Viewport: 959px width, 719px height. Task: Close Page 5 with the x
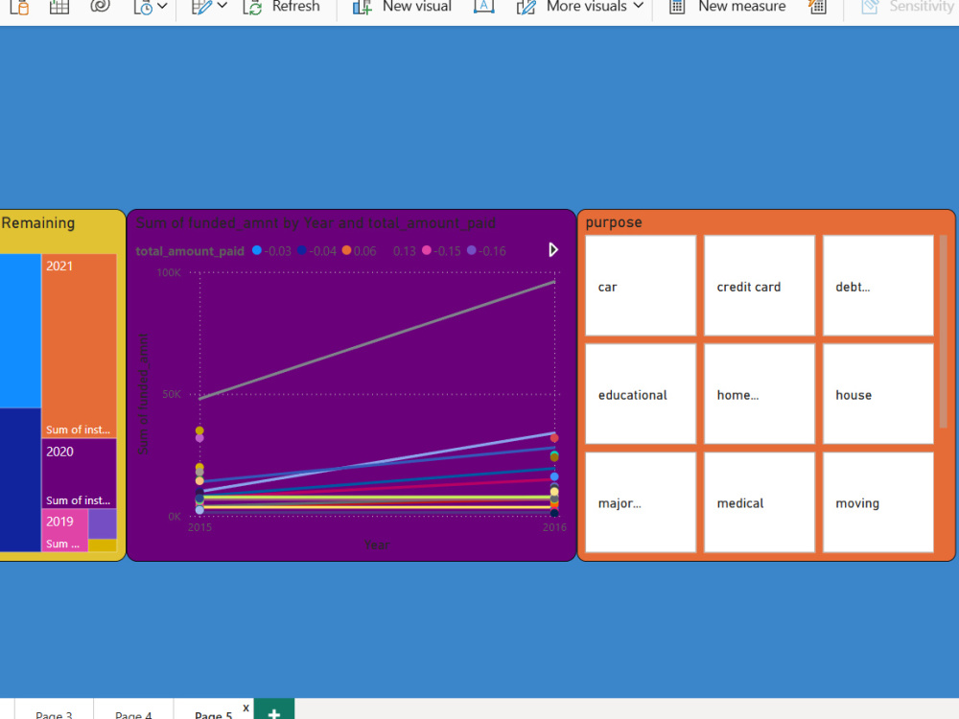246,708
